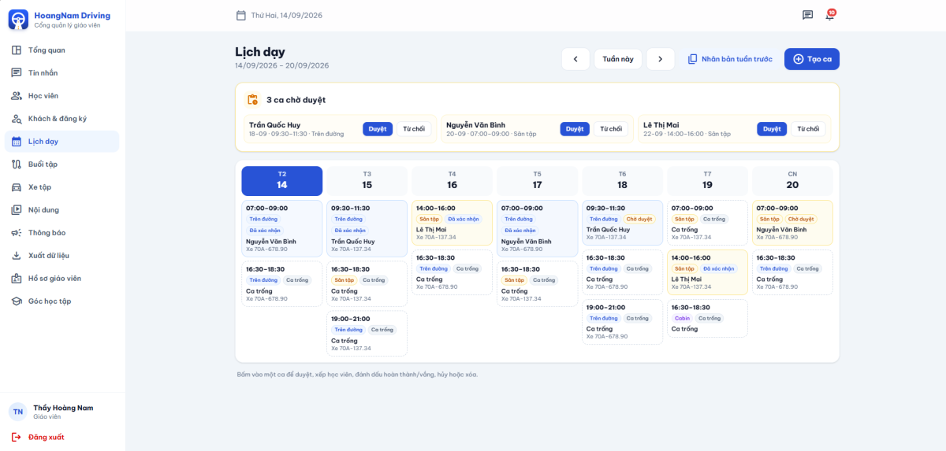Open notifications bell with red badge
The image size is (946, 451).
click(x=829, y=15)
